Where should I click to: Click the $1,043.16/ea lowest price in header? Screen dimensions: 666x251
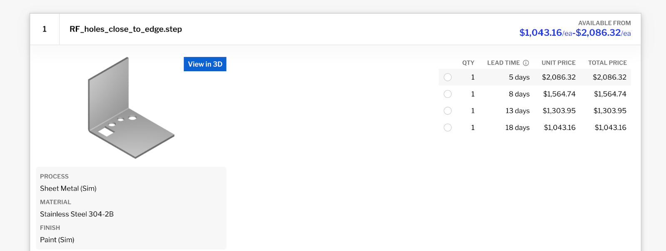coord(545,32)
